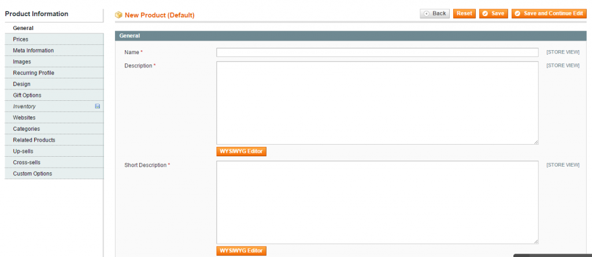This screenshot has height=257, width=592.
Task: Open WYSIWYG Editor for Short Description
Action: click(241, 251)
